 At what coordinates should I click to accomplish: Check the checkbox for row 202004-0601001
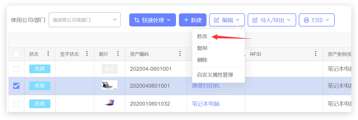point(16,69)
